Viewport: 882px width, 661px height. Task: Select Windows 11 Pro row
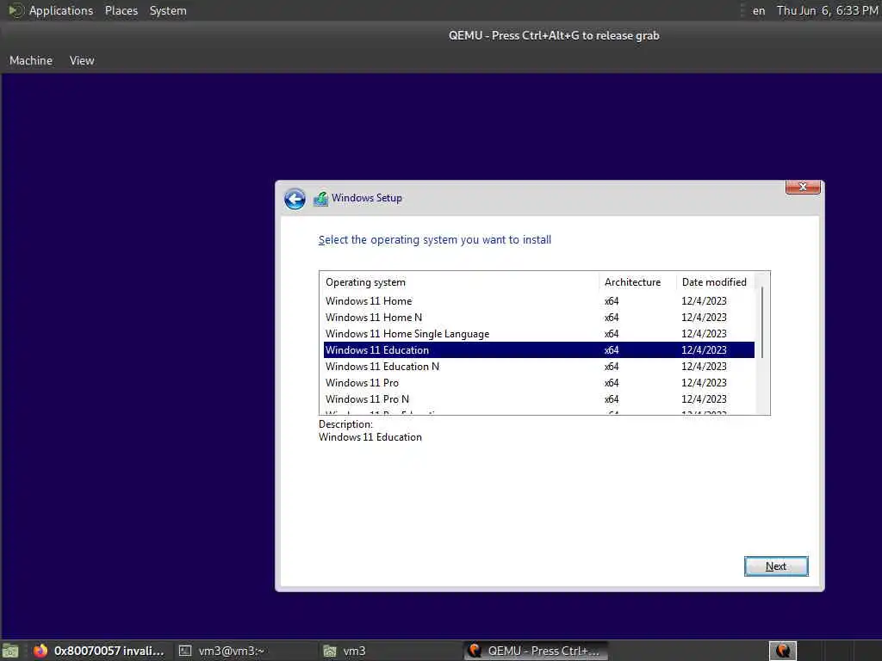tap(539, 382)
